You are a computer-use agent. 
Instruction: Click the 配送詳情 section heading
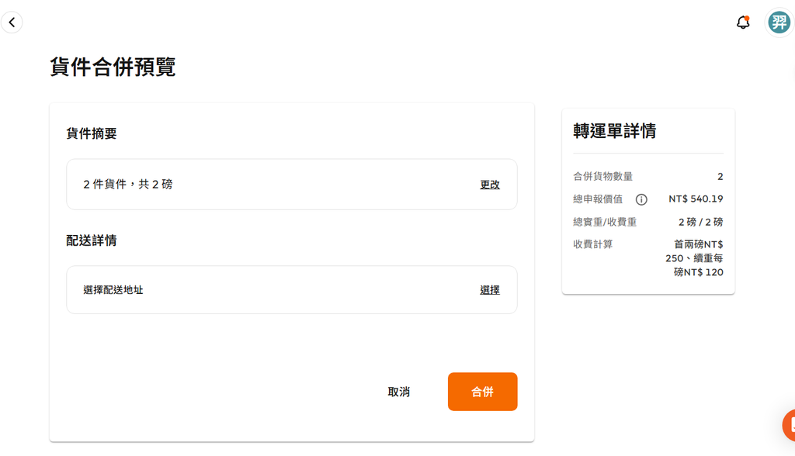[92, 240]
